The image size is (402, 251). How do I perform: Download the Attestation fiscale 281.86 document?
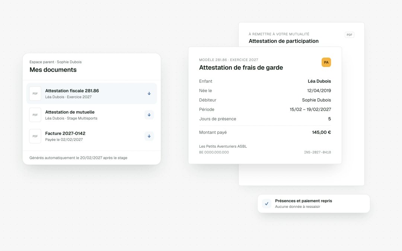point(149,93)
